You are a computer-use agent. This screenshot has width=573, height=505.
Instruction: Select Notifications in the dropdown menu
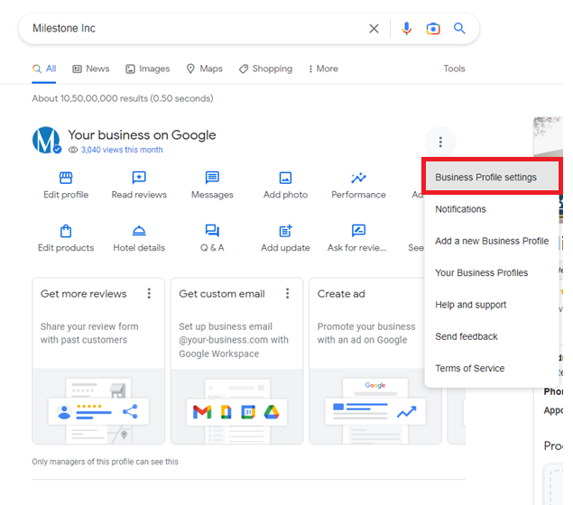(x=492, y=209)
